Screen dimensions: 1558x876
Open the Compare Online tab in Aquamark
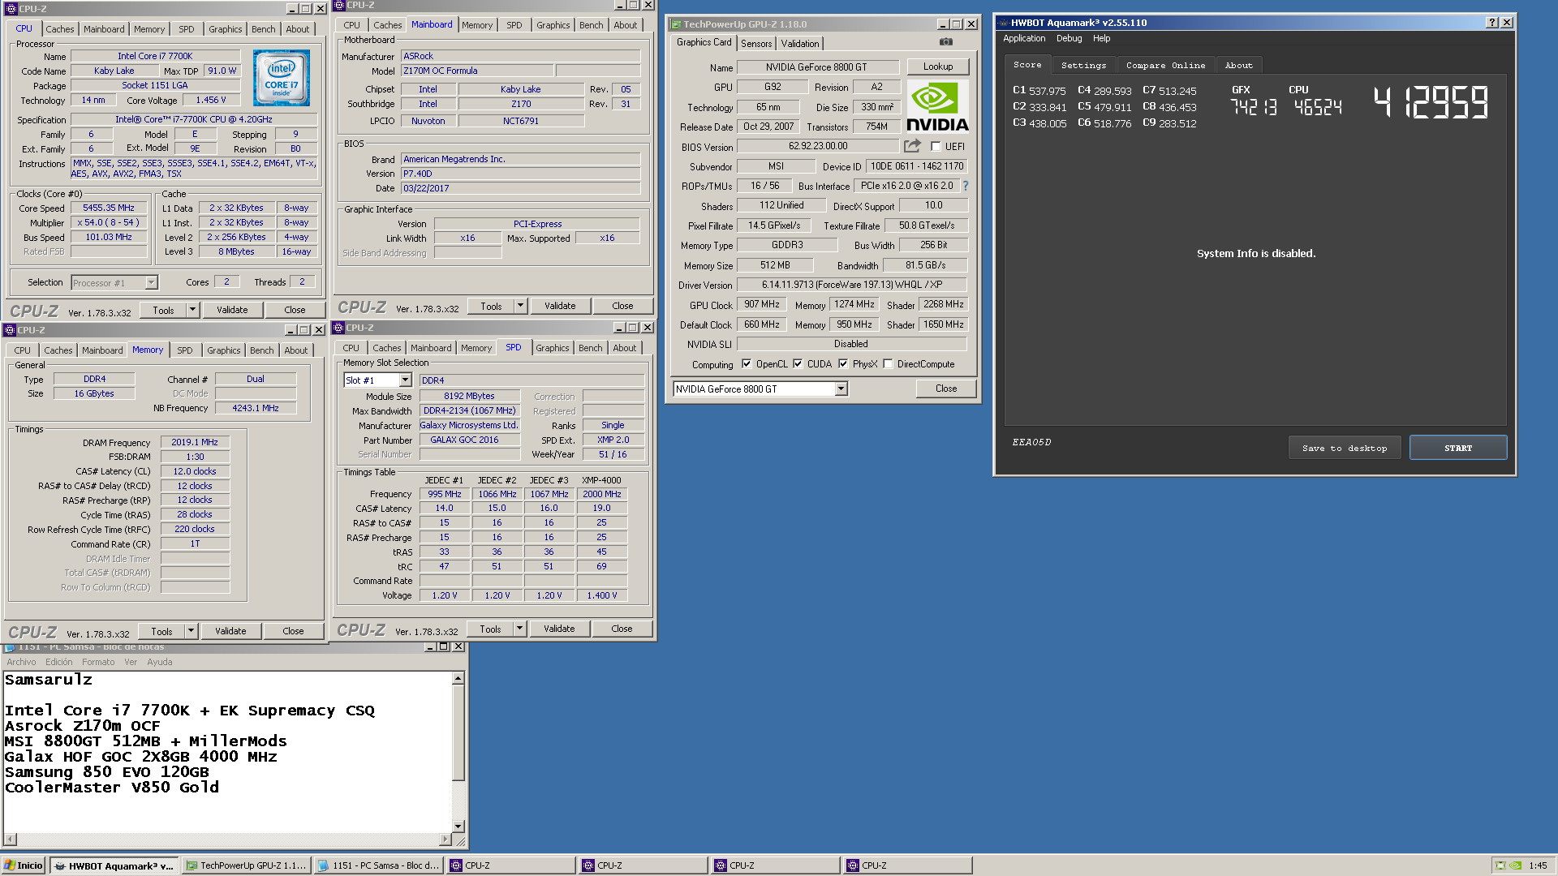click(1165, 65)
